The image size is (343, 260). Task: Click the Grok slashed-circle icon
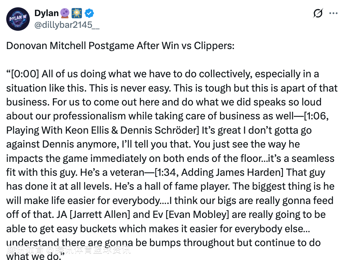pyautogui.click(x=318, y=13)
